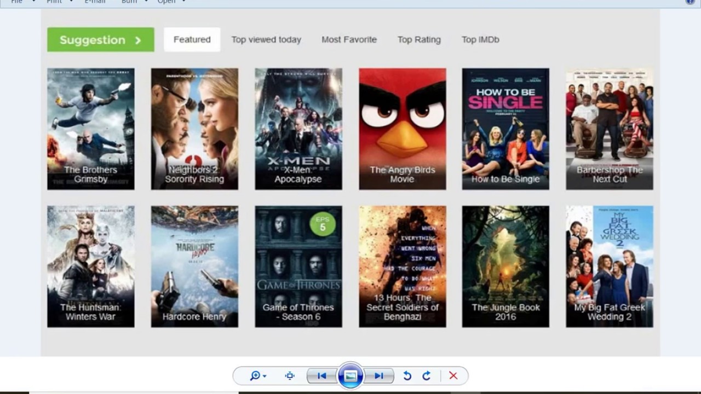The image size is (701, 394).
Task: Open Neighbors 2 Sorority Rising poster
Action: [x=194, y=129]
